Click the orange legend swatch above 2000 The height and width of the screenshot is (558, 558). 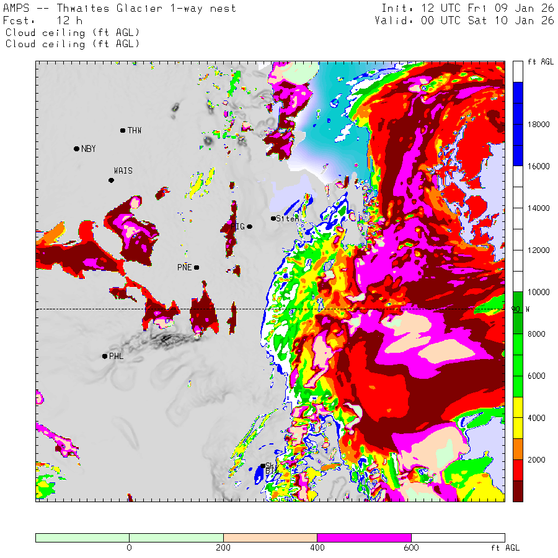[518, 449]
